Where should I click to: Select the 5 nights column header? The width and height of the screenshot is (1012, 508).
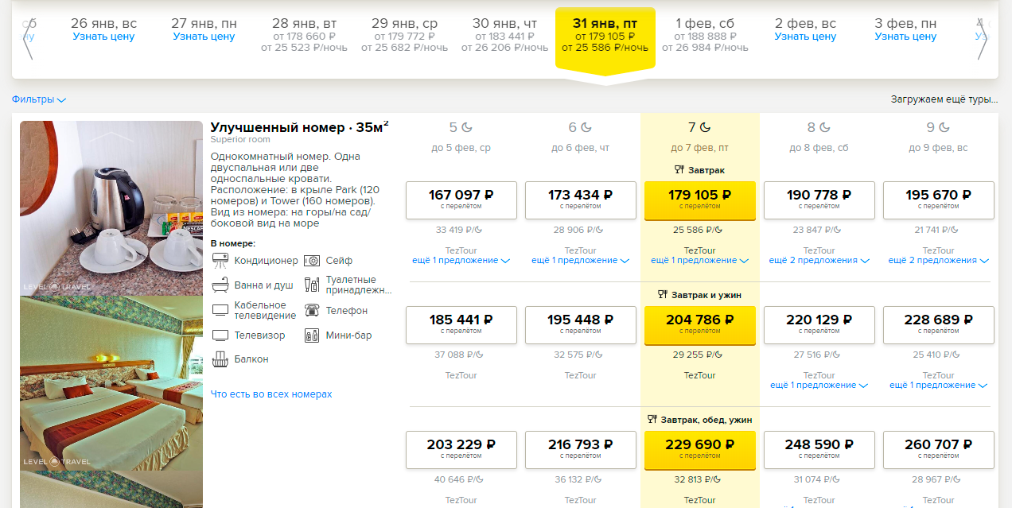tap(461, 136)
